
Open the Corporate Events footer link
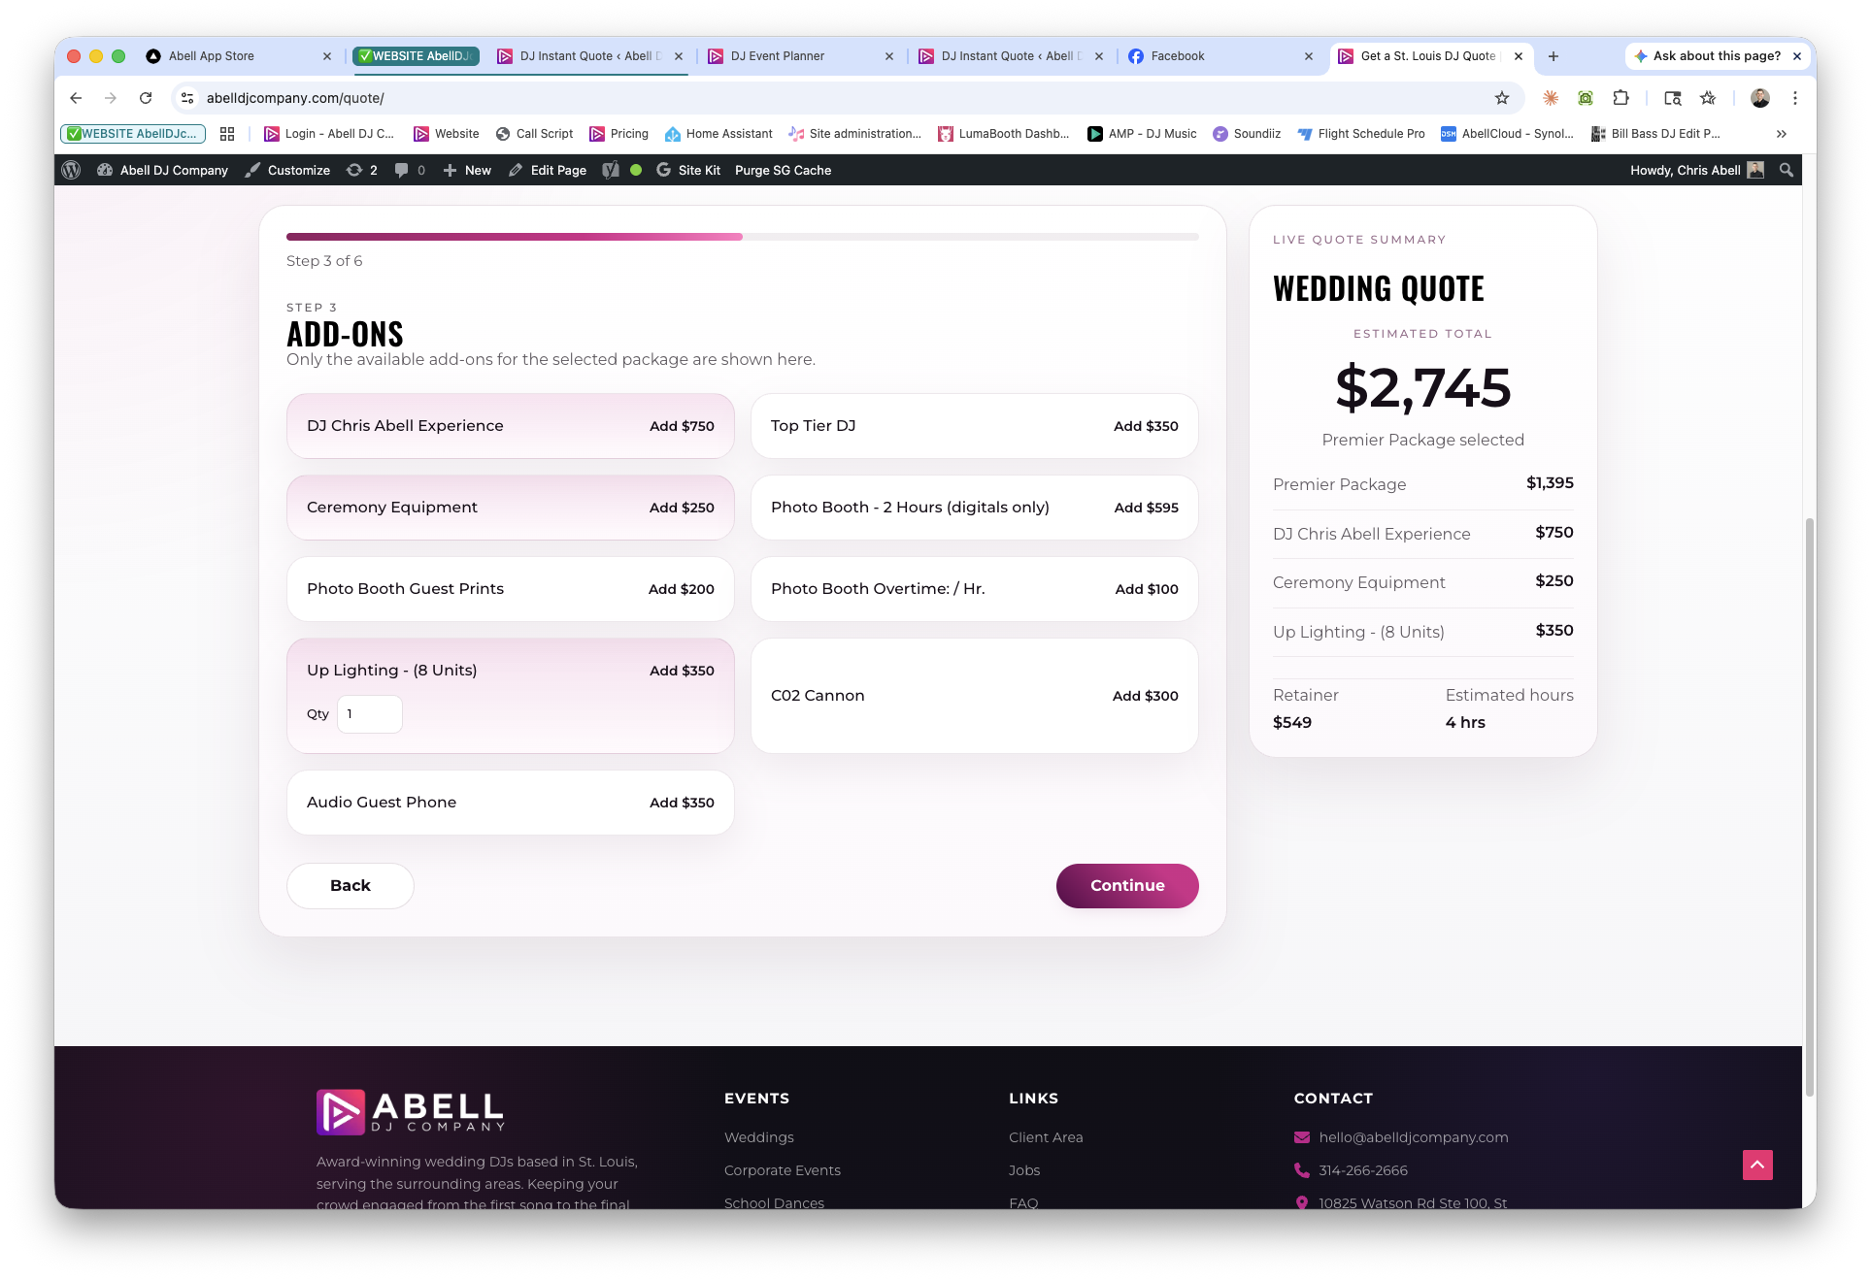(783, 1170)
